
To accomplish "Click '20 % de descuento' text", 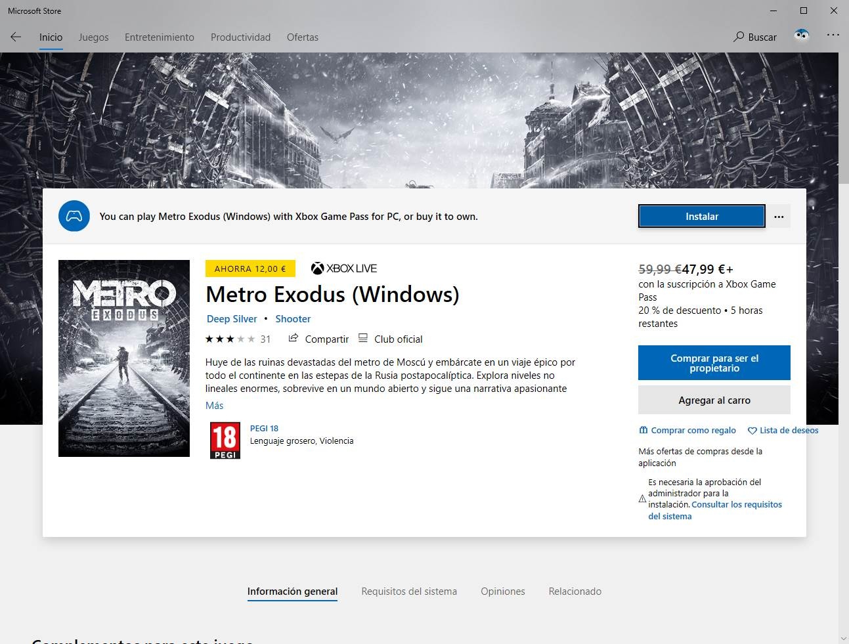I will point(680,311).
